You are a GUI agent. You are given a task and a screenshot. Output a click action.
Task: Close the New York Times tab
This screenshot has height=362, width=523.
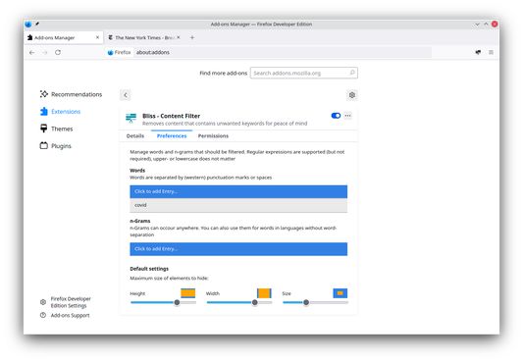click(x=179, y=37)
